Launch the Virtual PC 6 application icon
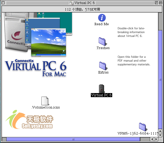Image resolution: width=164 pixels, height=143 pixels. pyautogui.click(x=102, y=89)
